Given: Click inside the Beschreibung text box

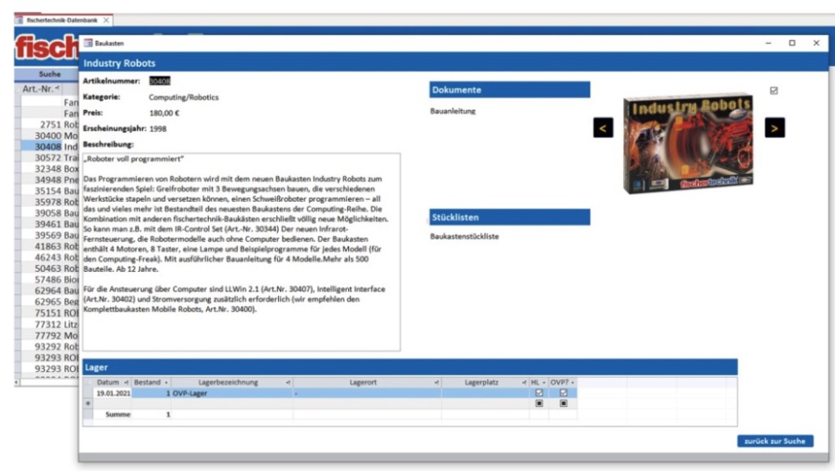Looking at the screenshot, I should point(241,252).
